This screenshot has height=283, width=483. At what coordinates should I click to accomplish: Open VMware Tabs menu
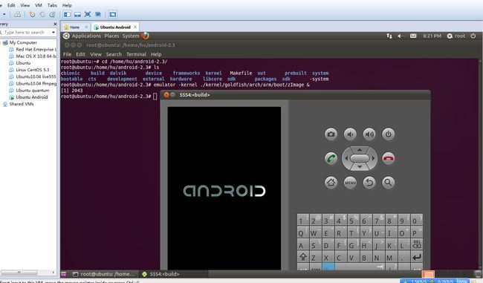click(x=52, y=5)
